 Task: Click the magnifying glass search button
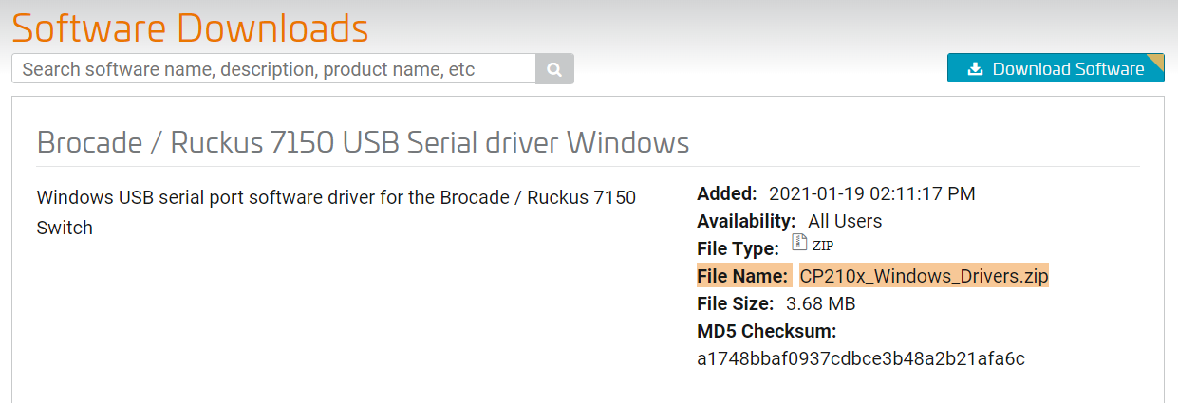(x=554, y=69)
